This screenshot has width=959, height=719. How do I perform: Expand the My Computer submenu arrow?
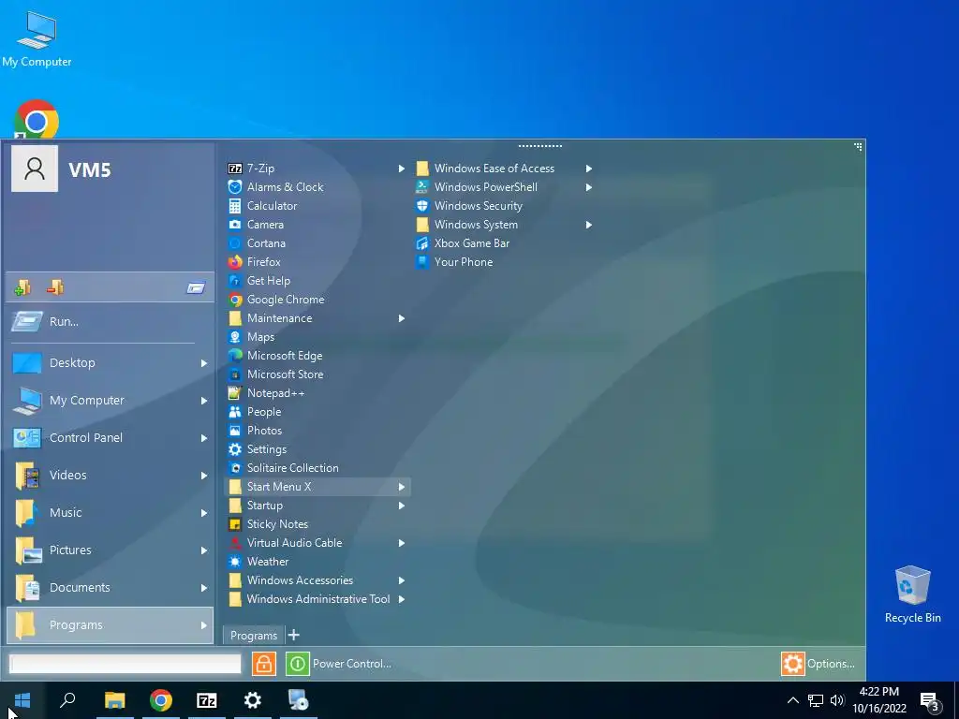(x=203, y=401)
